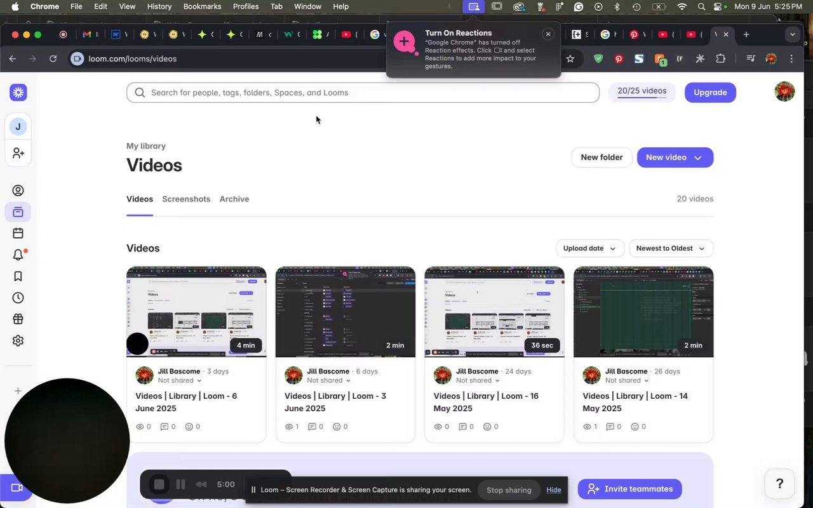
Task: Bookmark this page with the star icon
Action: click(x=570, y=58)
